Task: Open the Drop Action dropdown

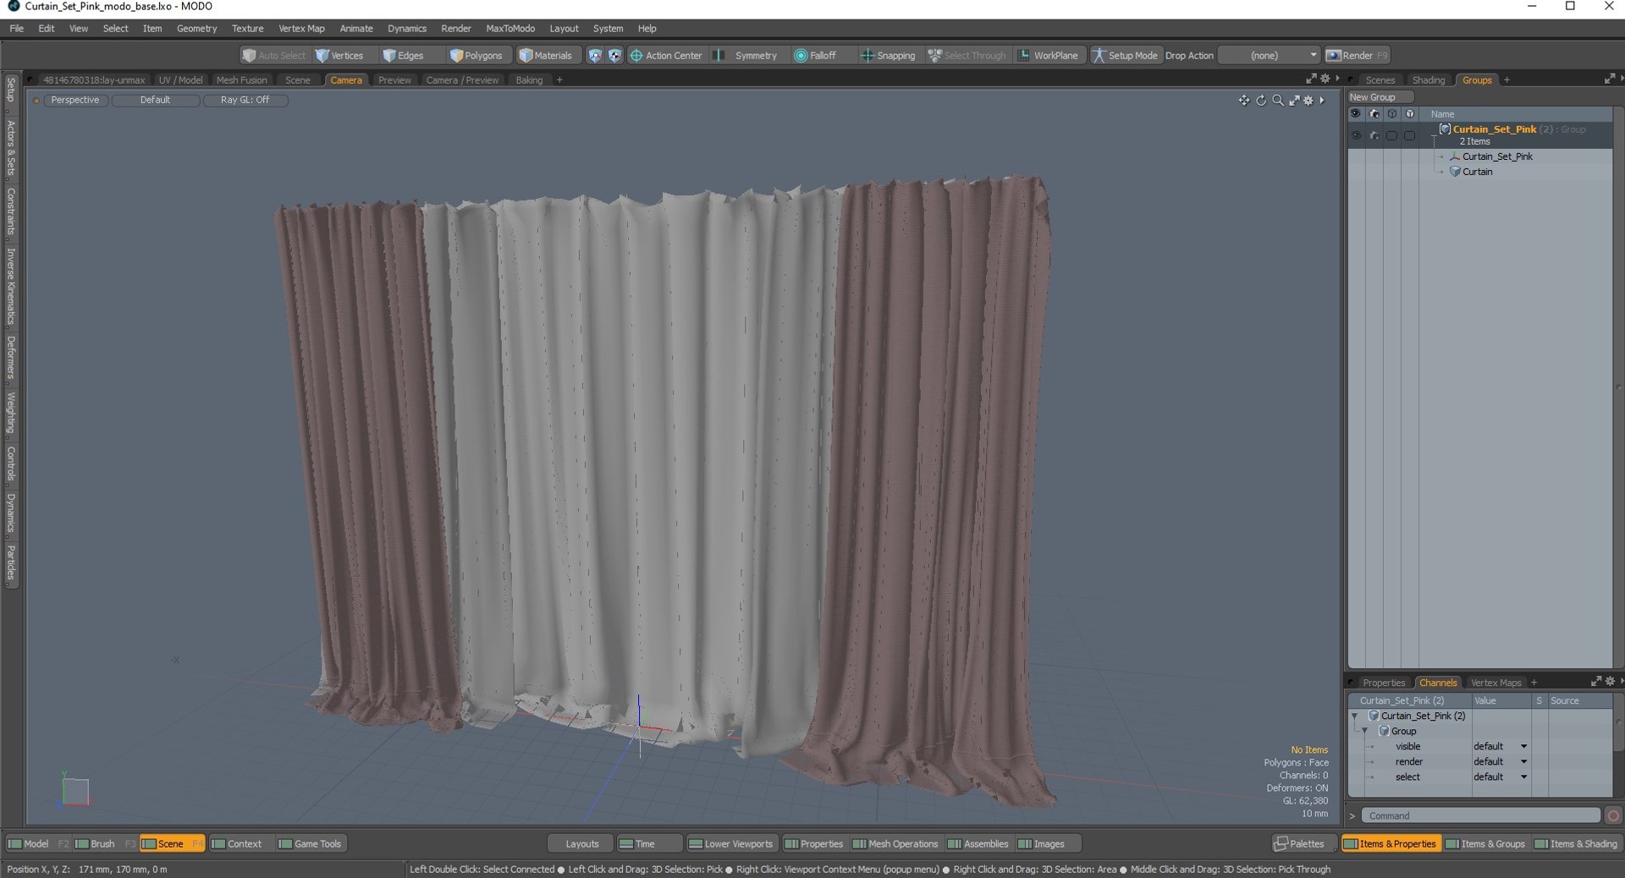Action: coord(1269,56)
